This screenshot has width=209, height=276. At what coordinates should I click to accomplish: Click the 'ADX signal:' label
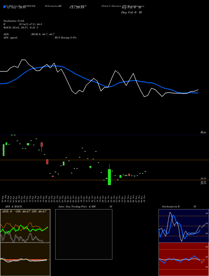click(10, 38)
